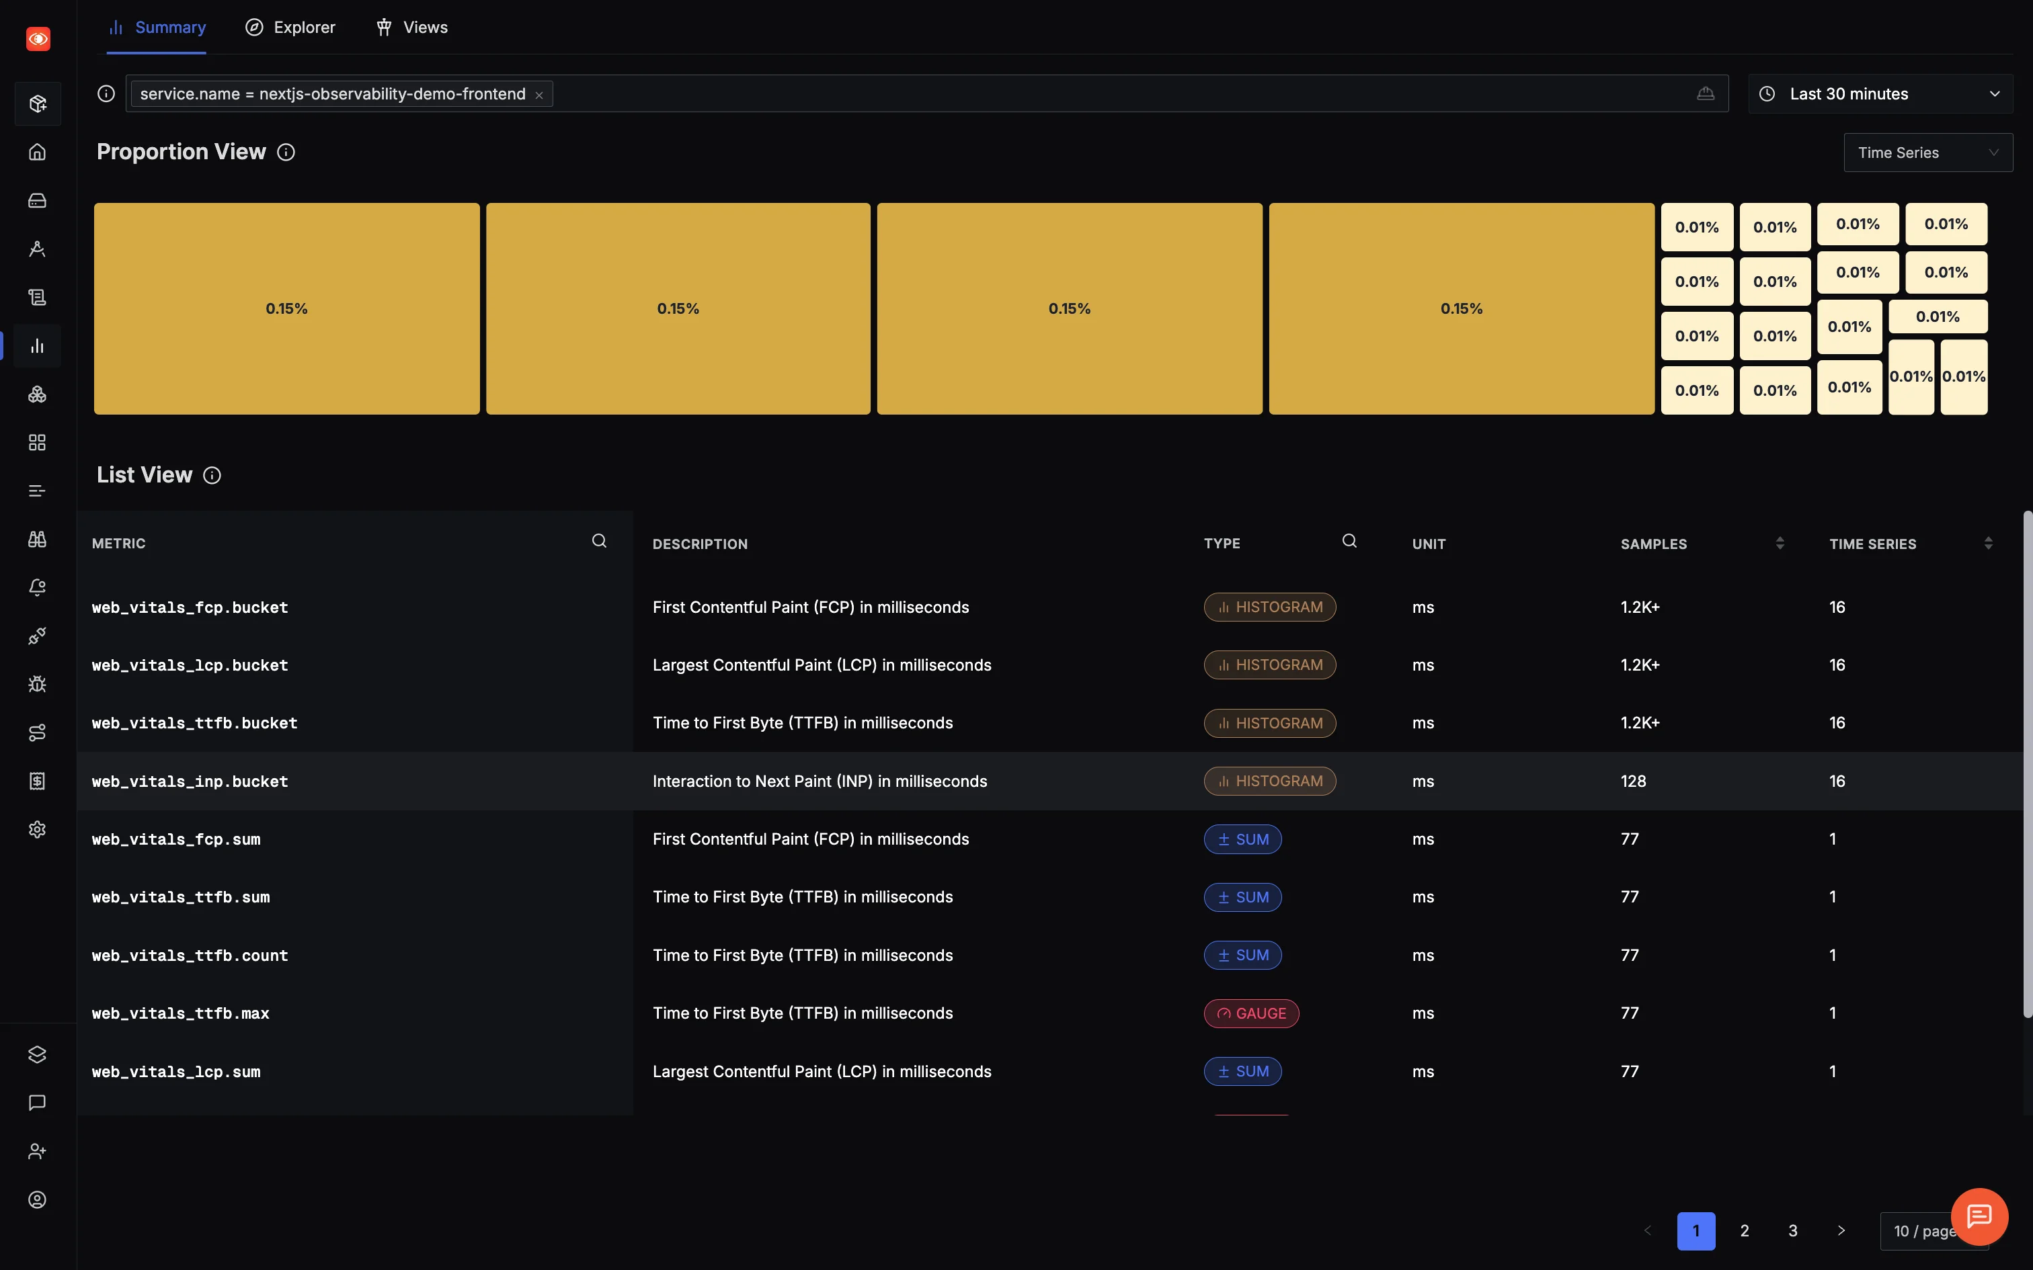Click the first 0.15% treemap block
Screen dimensions: 2033x1270
[286, 308]
